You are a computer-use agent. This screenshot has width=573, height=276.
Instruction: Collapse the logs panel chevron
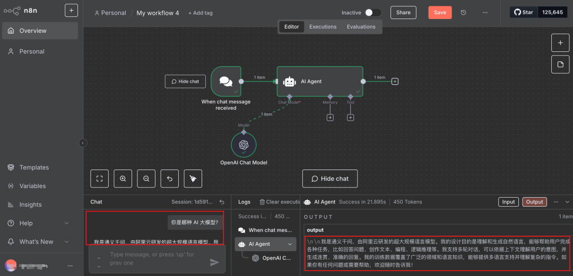568,202
